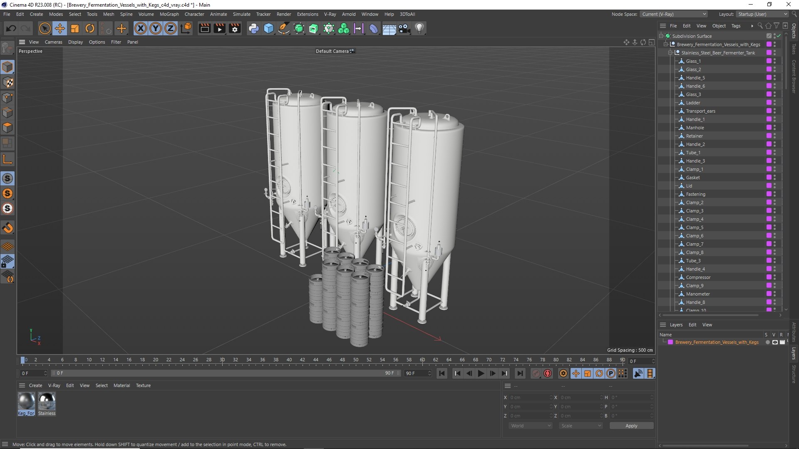Open the Layout Startup dropdown

762,14
